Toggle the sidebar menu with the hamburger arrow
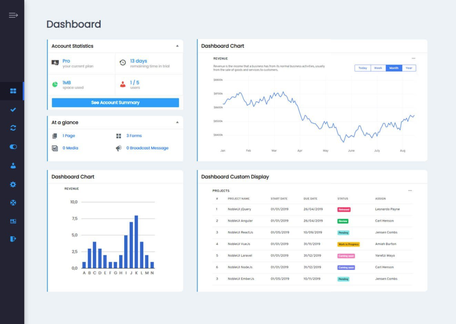Screen dimensions: 456x324 (13, 15)
